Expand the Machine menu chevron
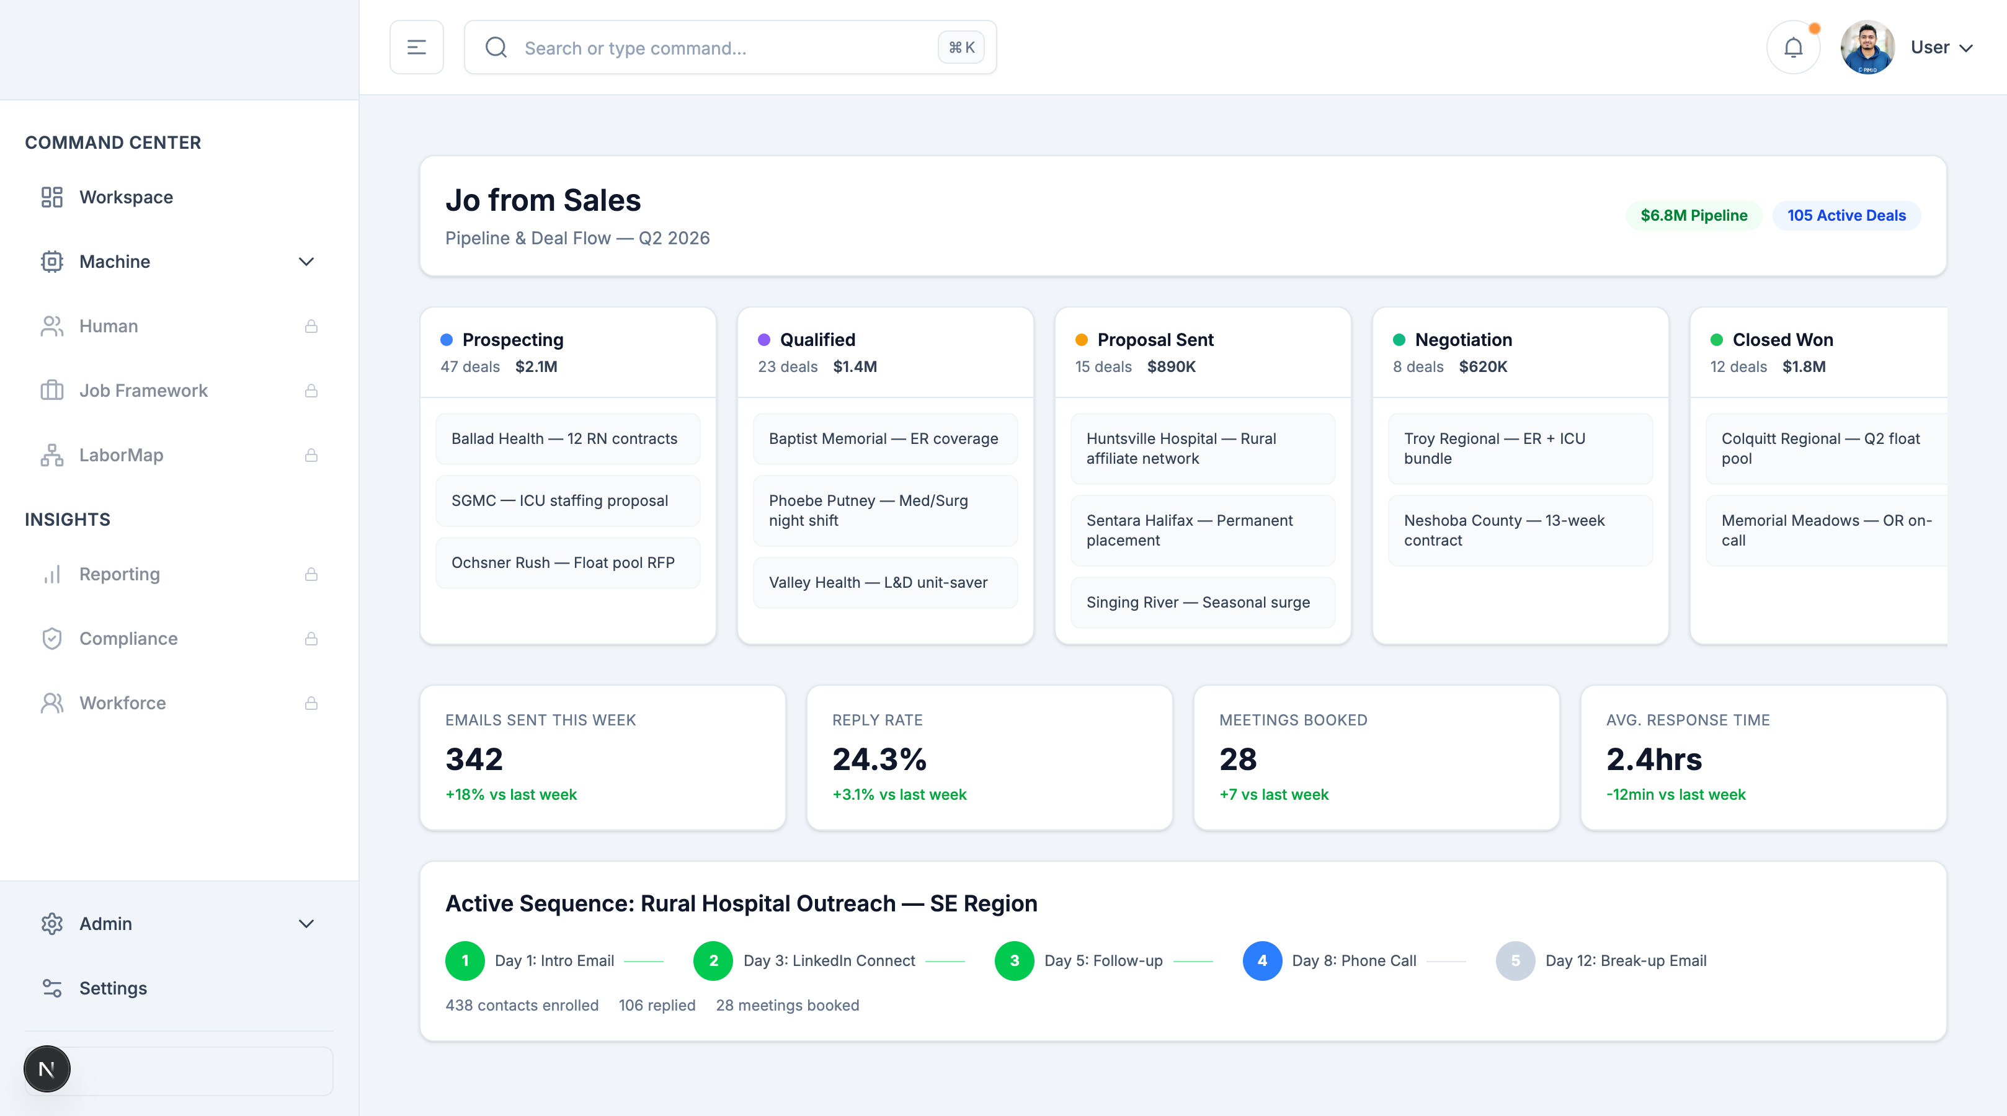2007x1116 pixels. (306, 262)
